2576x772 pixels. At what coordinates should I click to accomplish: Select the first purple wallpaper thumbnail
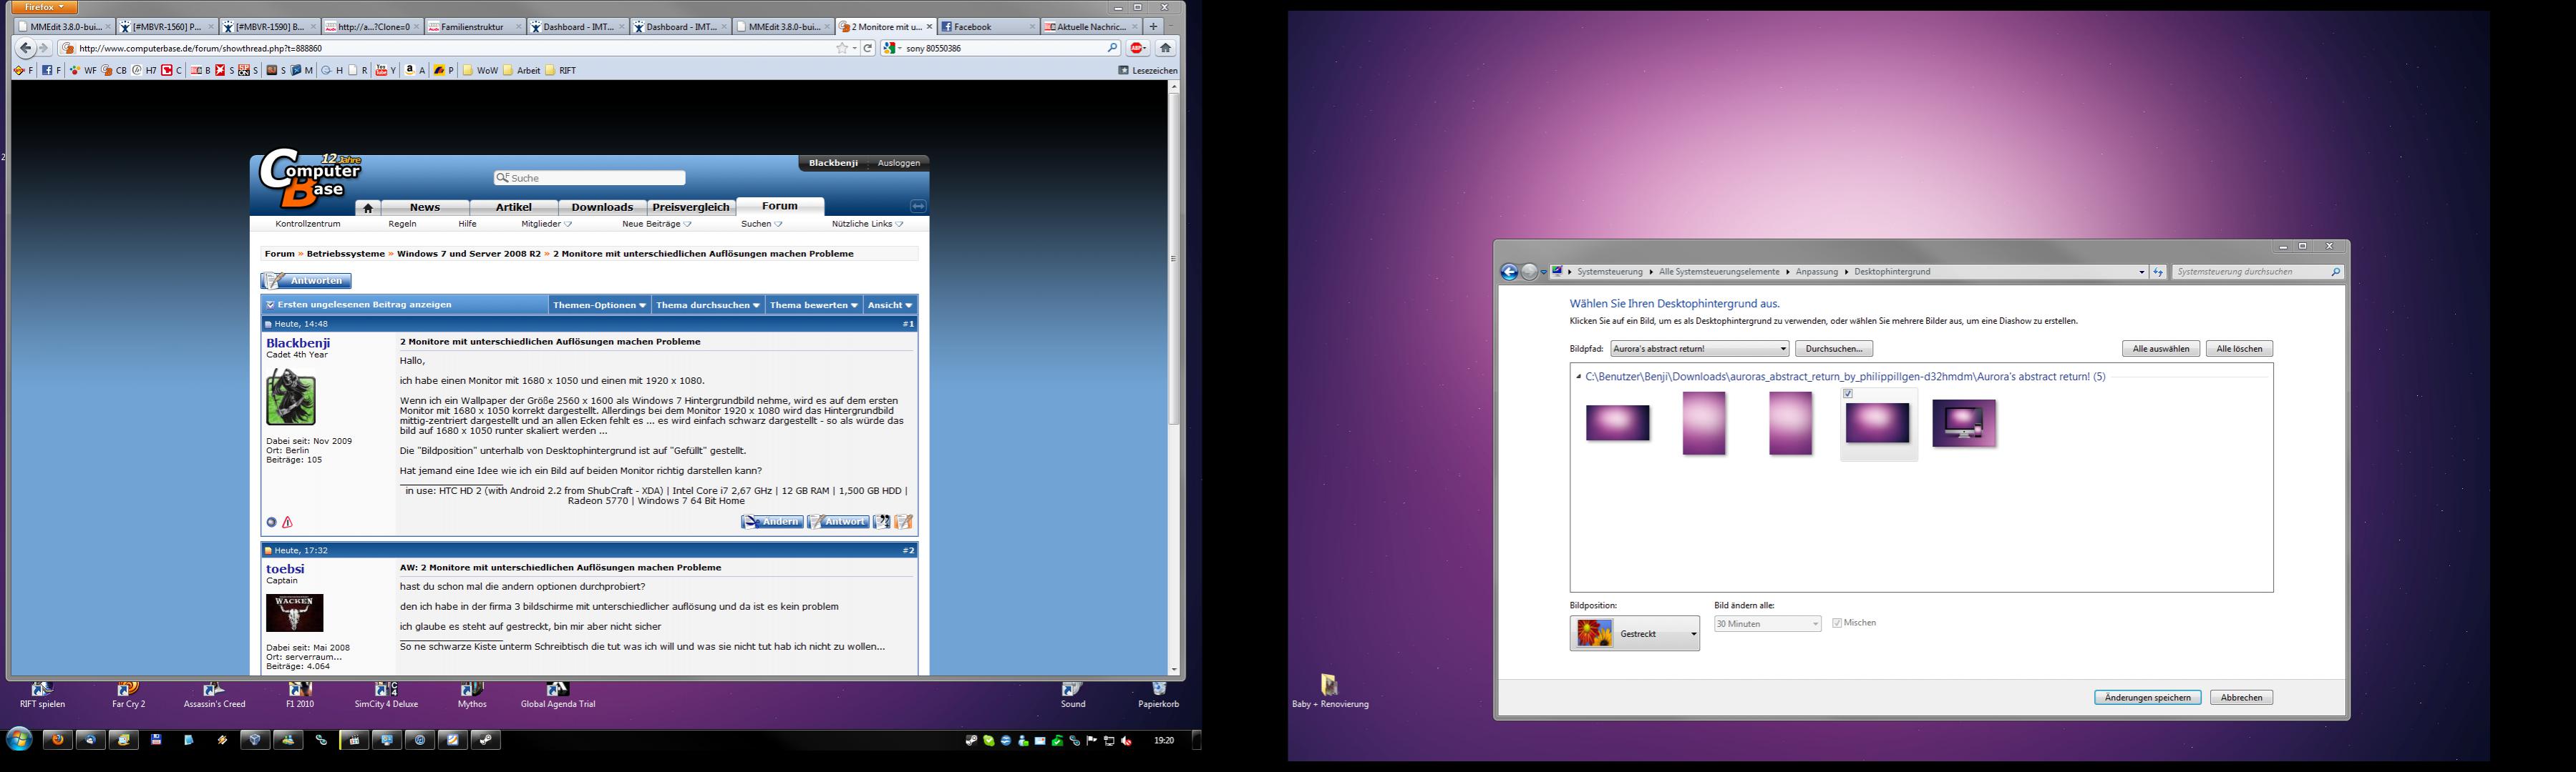click(x=1617, y=422)
